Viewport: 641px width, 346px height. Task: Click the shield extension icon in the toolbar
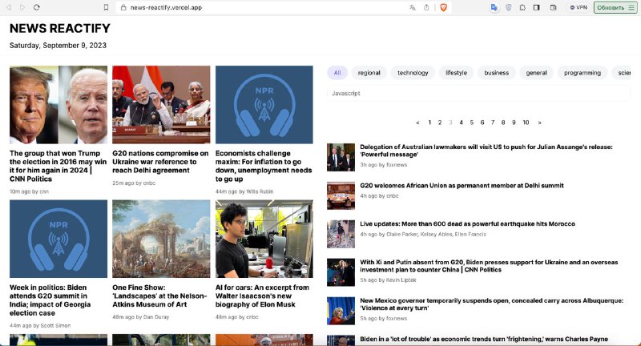pyautogui.click(x=509, y=7)
